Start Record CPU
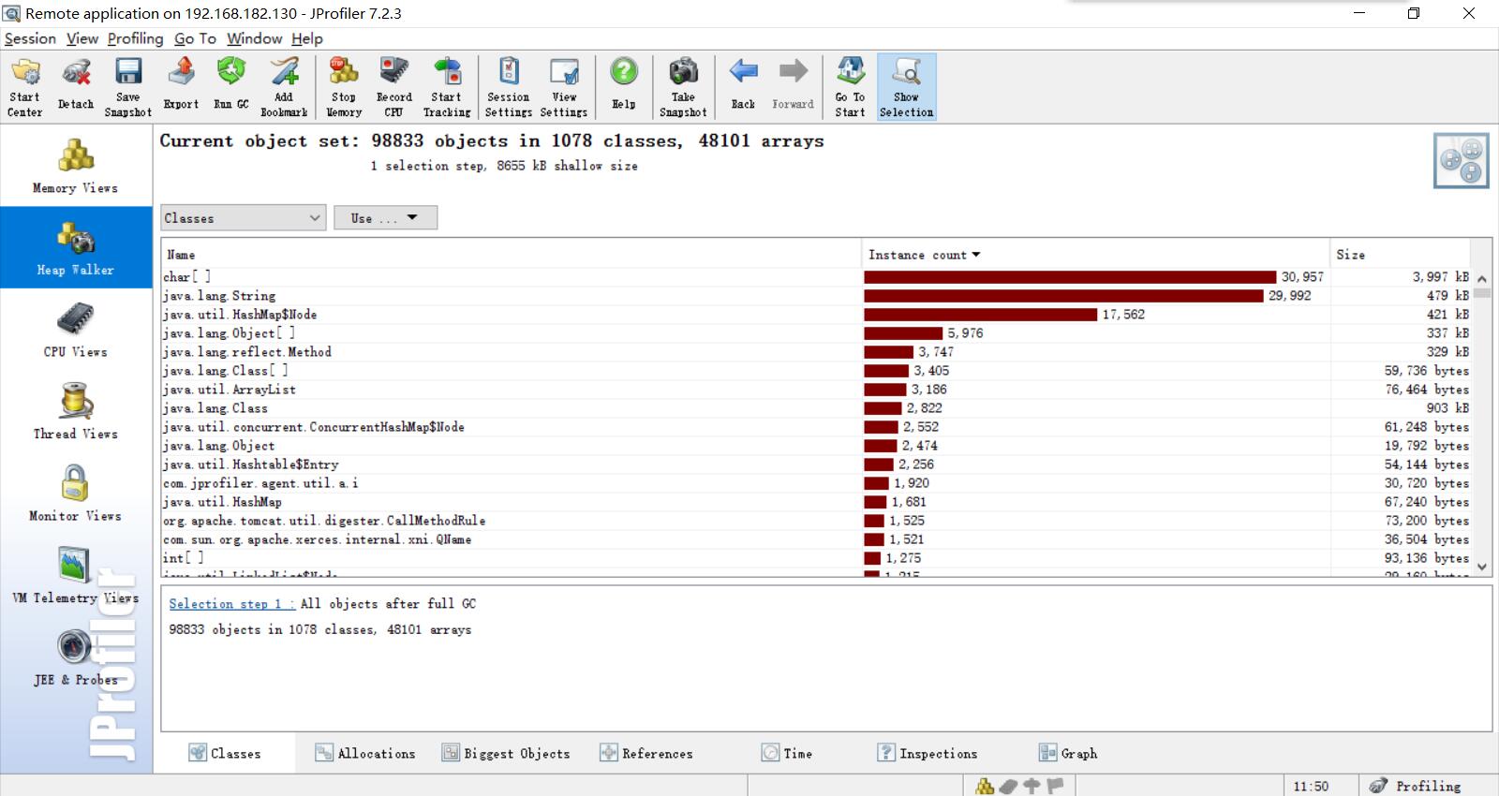This screenshot has height=796, width=1499. click(394, 87)
